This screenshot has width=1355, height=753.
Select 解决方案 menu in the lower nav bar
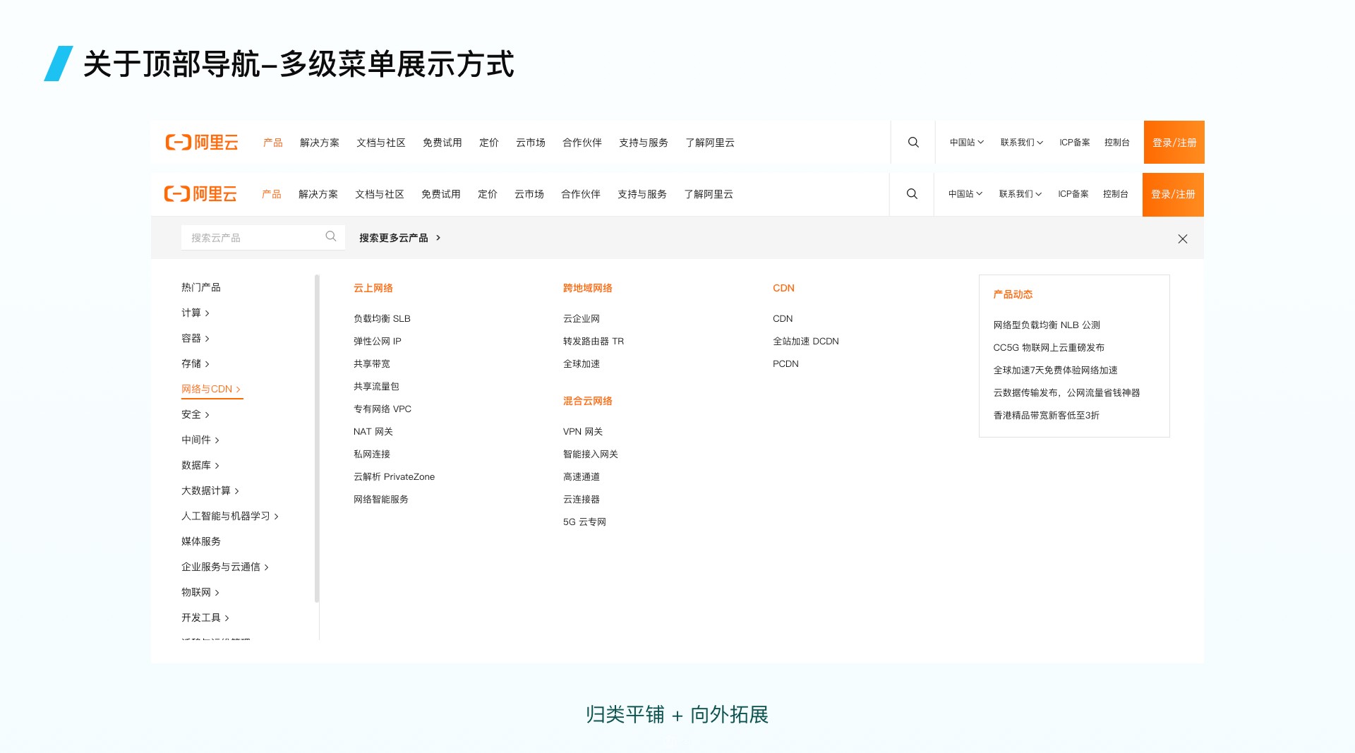pos(318,194)
